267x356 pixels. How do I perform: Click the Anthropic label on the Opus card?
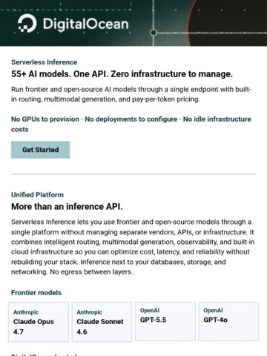tap(26, 312)
